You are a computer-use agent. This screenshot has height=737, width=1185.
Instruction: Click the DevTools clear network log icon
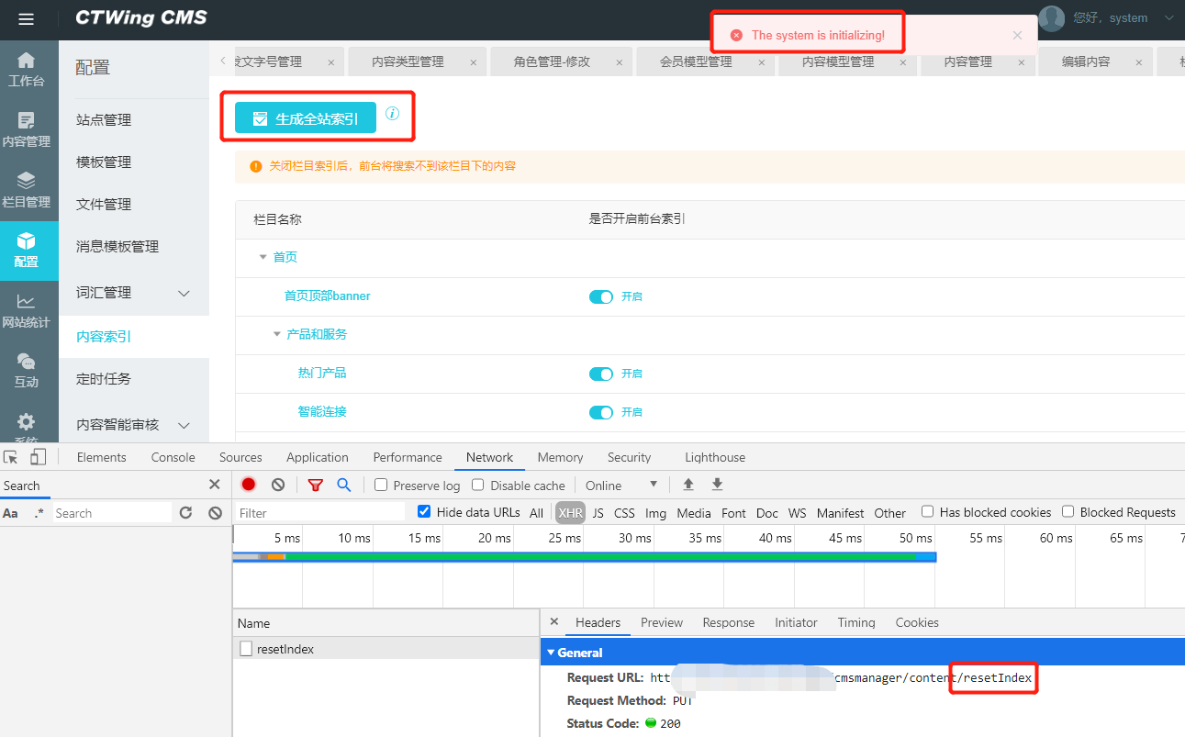pos(278,485)
